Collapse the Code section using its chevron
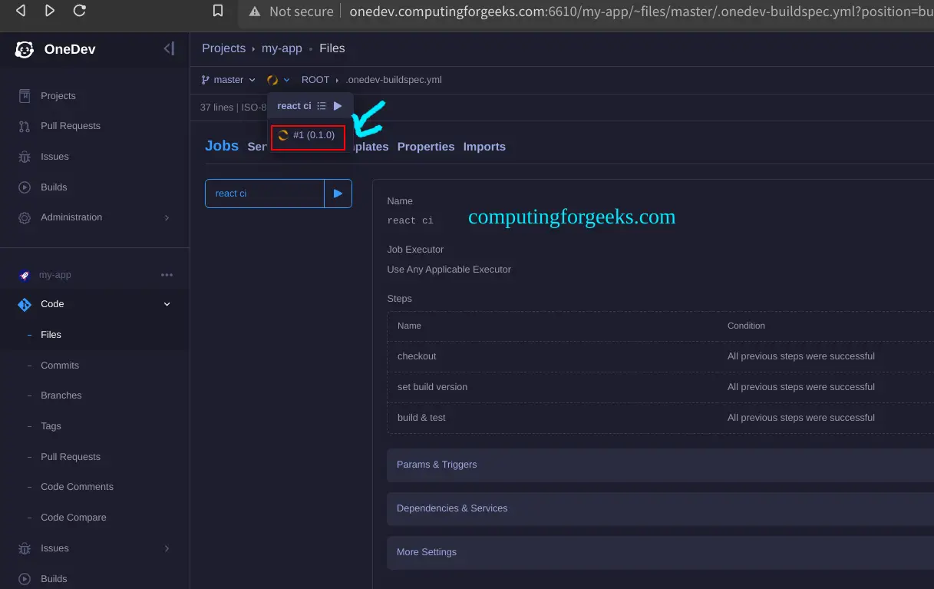Image resolution: width=934 pixels, height=589 pixels. (x=167, y=304)
